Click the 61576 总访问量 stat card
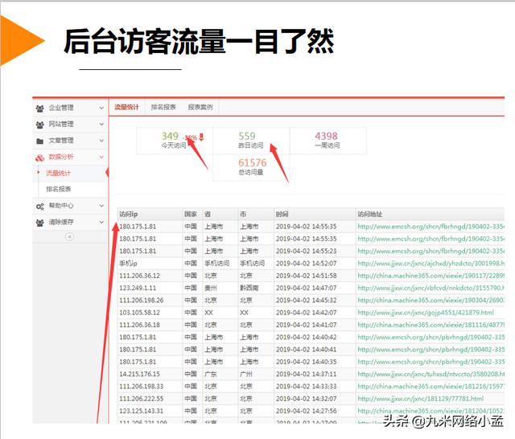Viewport: 515px width, 439px height. (251, 167)
